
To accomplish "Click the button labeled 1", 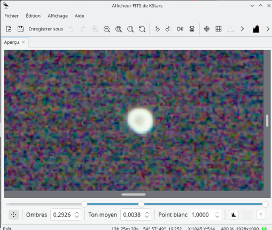I will 261,215.
